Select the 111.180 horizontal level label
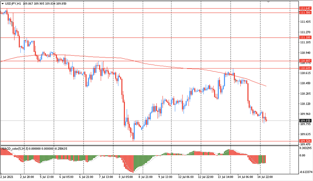 (305, 37)
